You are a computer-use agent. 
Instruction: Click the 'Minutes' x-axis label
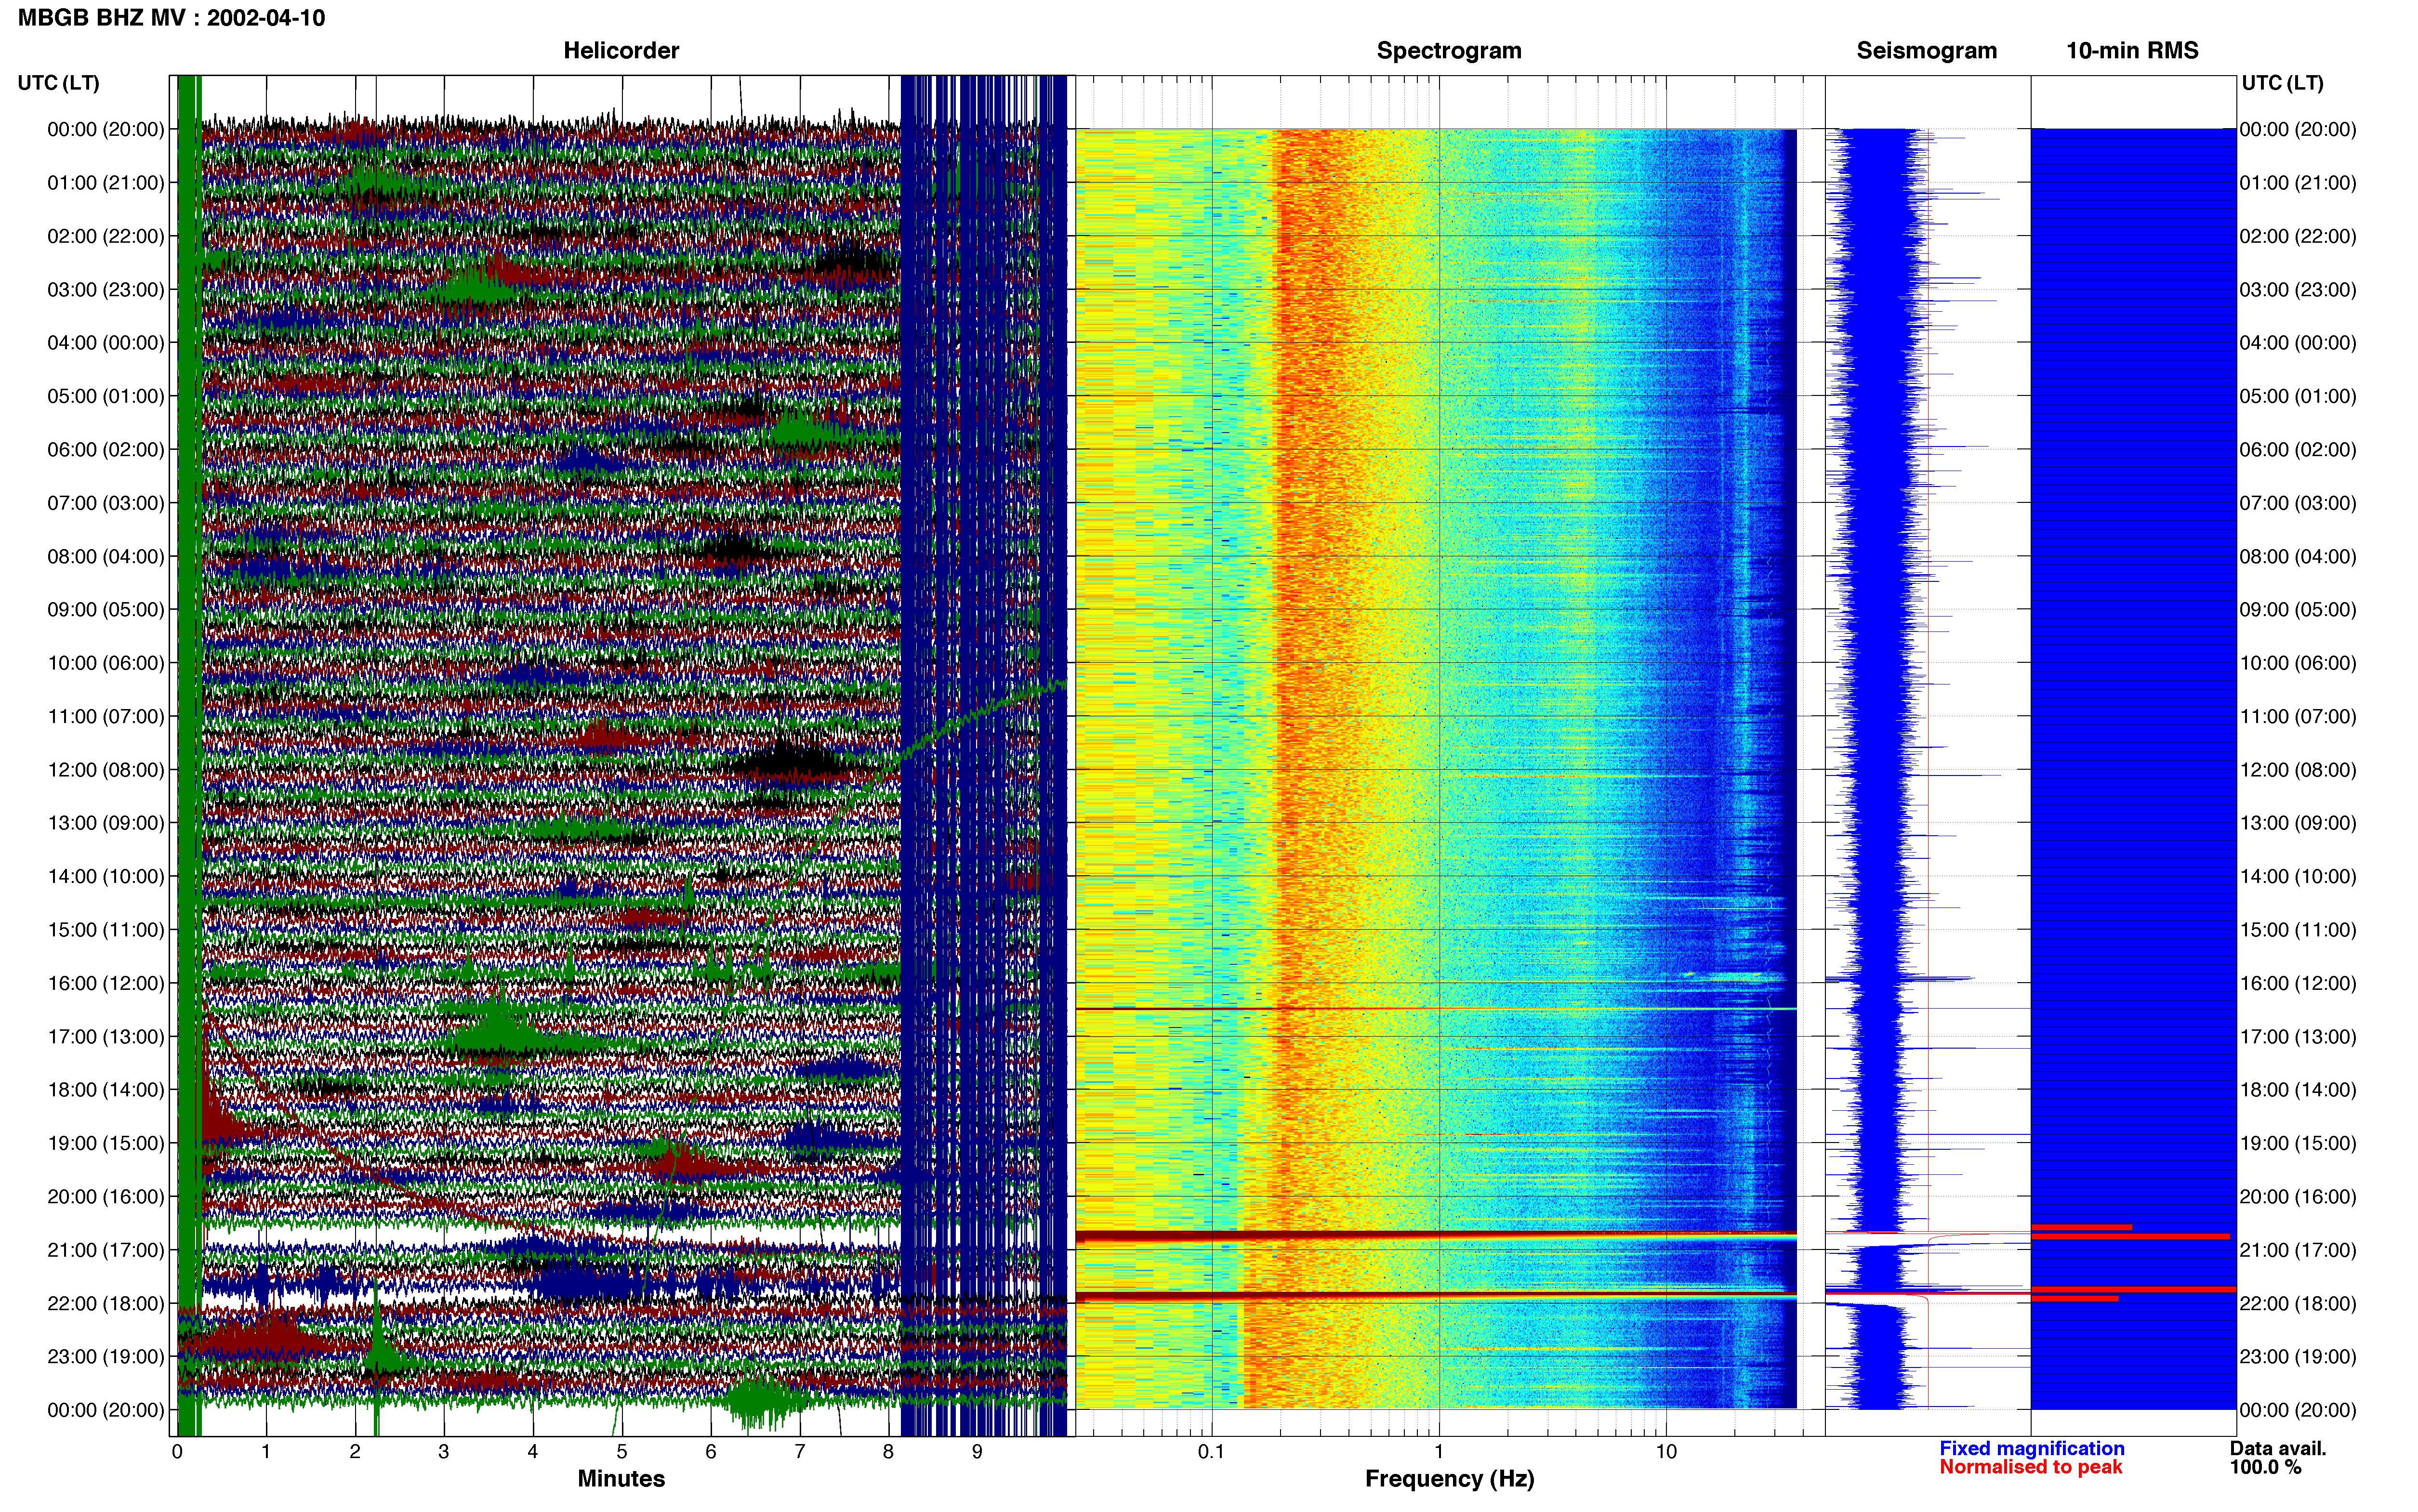(x=621, y=1479)
